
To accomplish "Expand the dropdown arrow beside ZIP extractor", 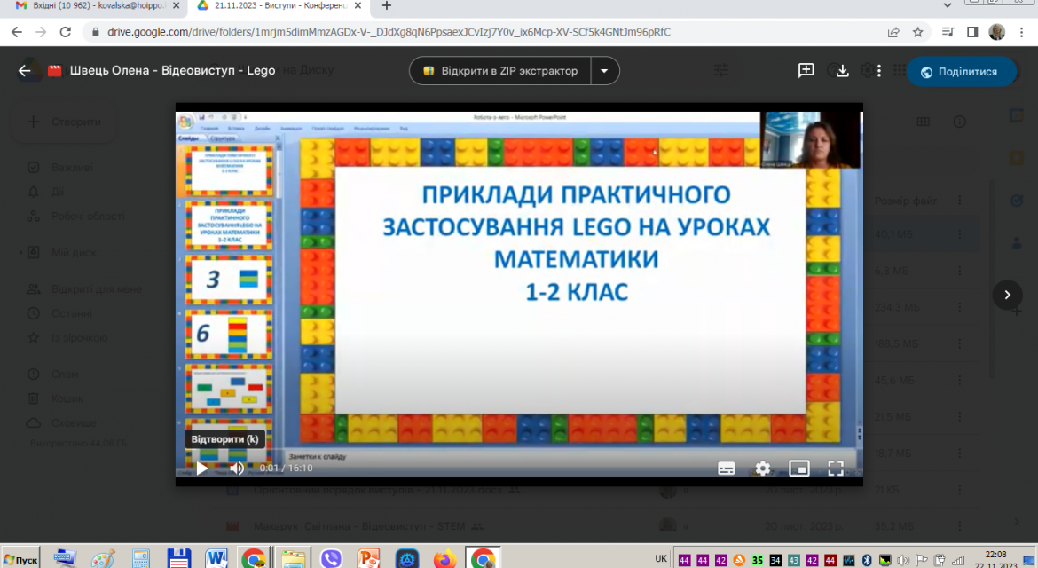I will click(x=604, y=71).
